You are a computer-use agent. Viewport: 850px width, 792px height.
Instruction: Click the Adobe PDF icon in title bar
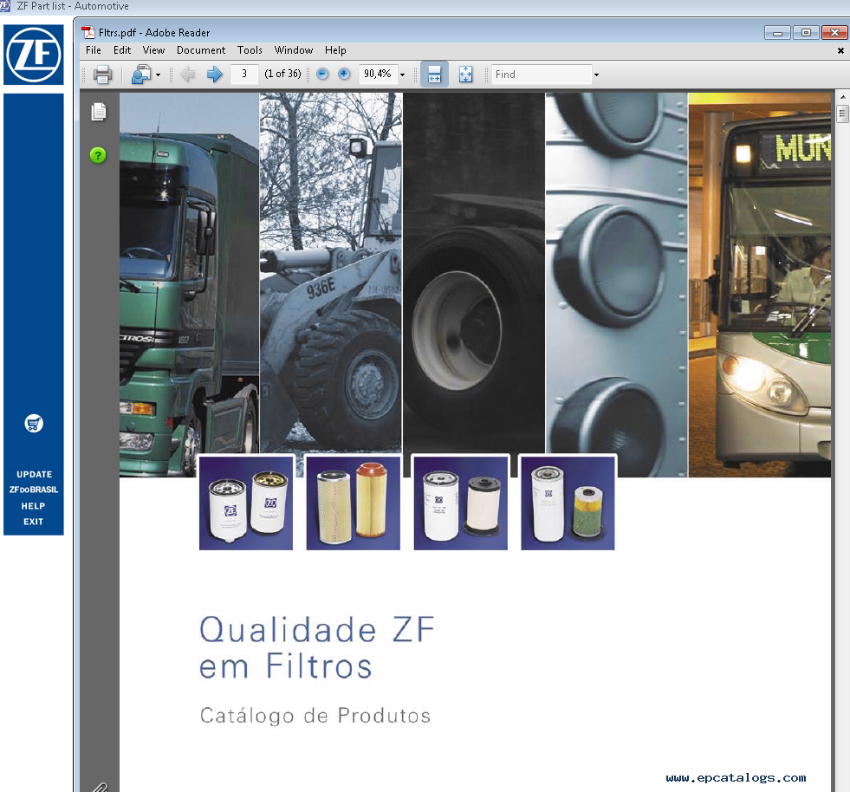[x=88, y=33]
